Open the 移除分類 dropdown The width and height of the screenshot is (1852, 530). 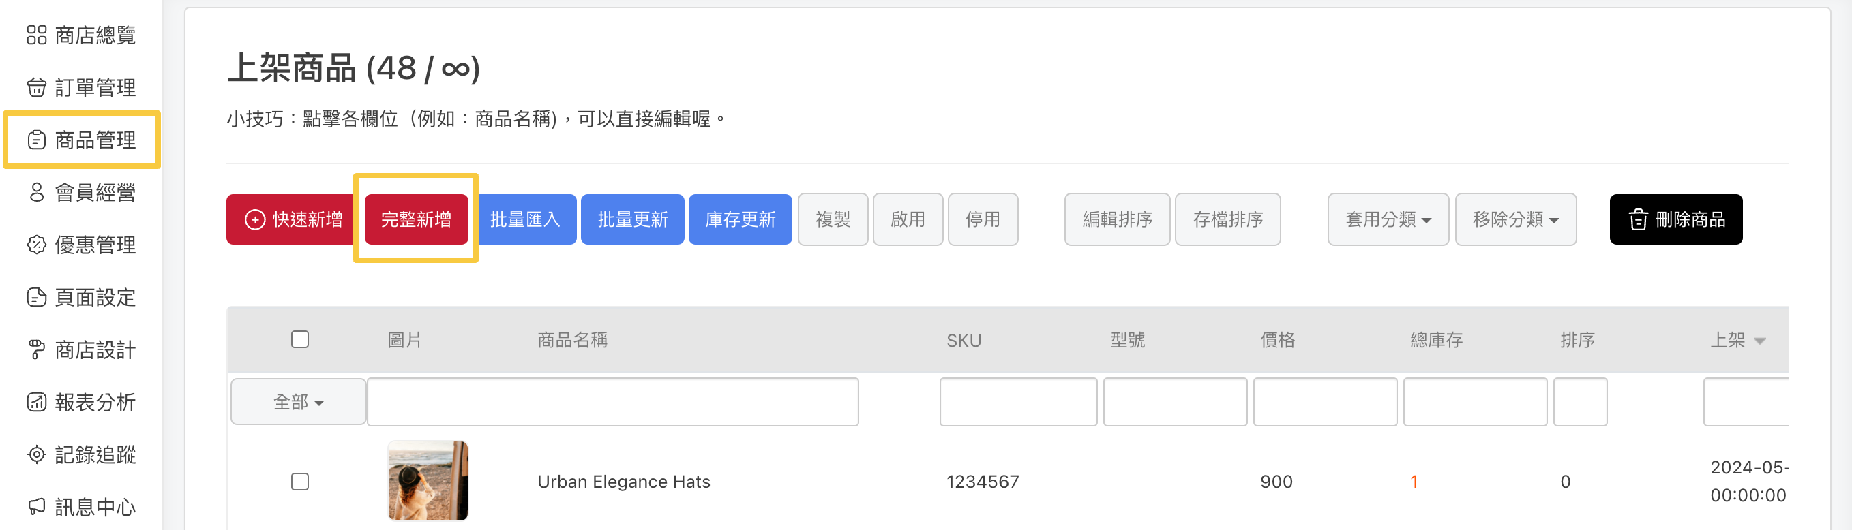(x=1515, y=220)
